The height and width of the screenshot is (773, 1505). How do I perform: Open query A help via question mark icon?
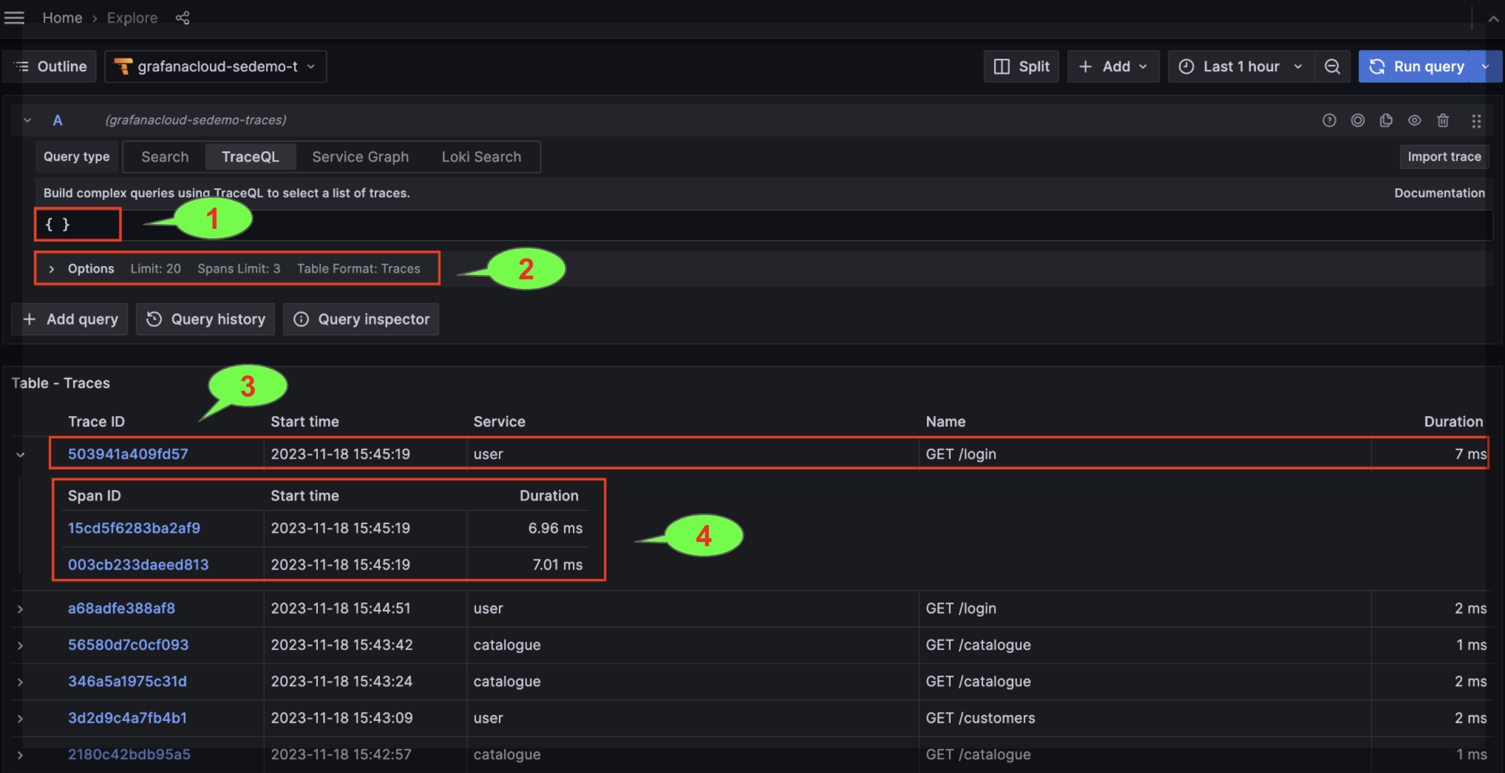pos(1329,120)
